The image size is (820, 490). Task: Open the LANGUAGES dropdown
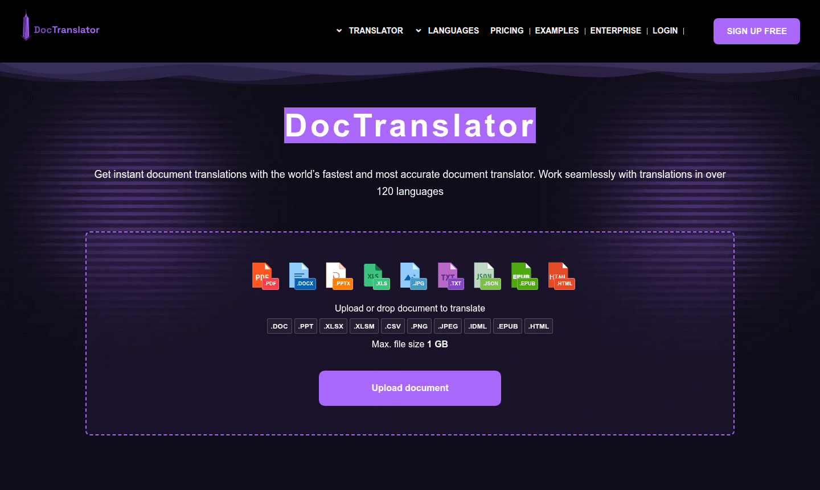454,31
